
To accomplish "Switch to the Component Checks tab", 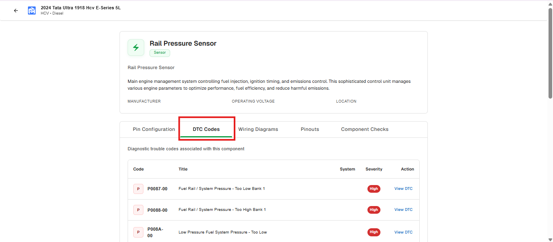I will pos(364,129).
